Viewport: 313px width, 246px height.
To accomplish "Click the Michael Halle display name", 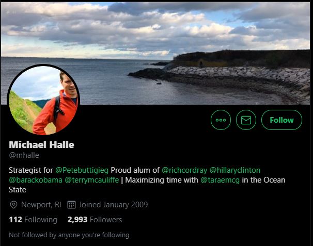I will tap(41, 145).
